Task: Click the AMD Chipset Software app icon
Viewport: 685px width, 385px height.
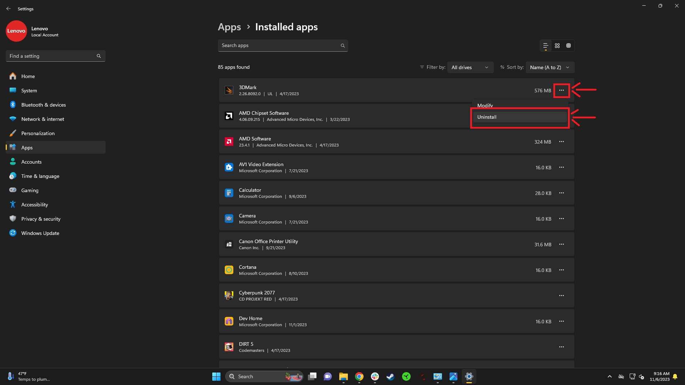Action: coord(229,116)
